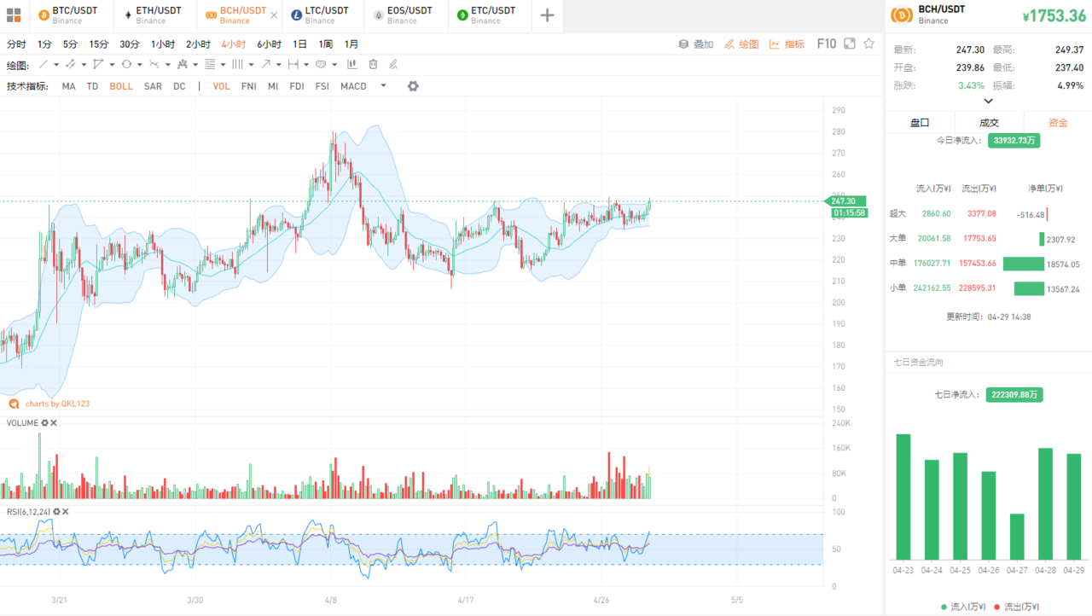This screenshot has width=1092, height=616.
Task: Toggle the FDI sub-indicator
Action: (x=297, y=86)
